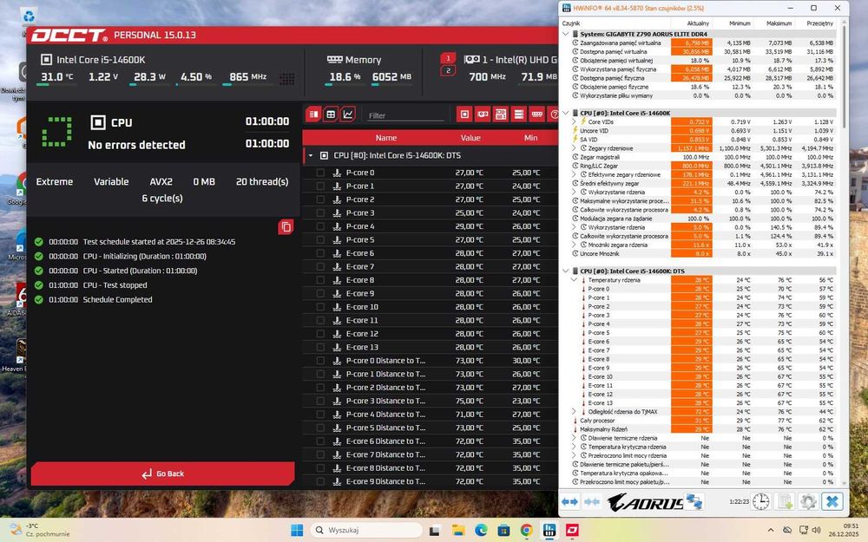Screen dimensions: 868x542
Task: Collapse HWiNFO System GIGABYTE Z790 group
Action: tap(565, 34)
